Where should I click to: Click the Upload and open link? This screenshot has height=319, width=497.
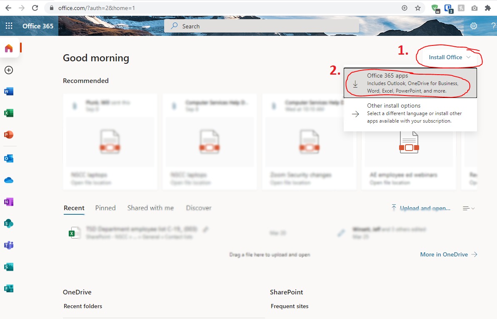(421, 208)
